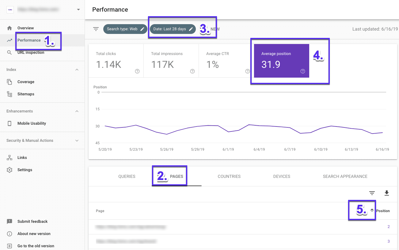Switch to the Queries tab

click(127, 176)
